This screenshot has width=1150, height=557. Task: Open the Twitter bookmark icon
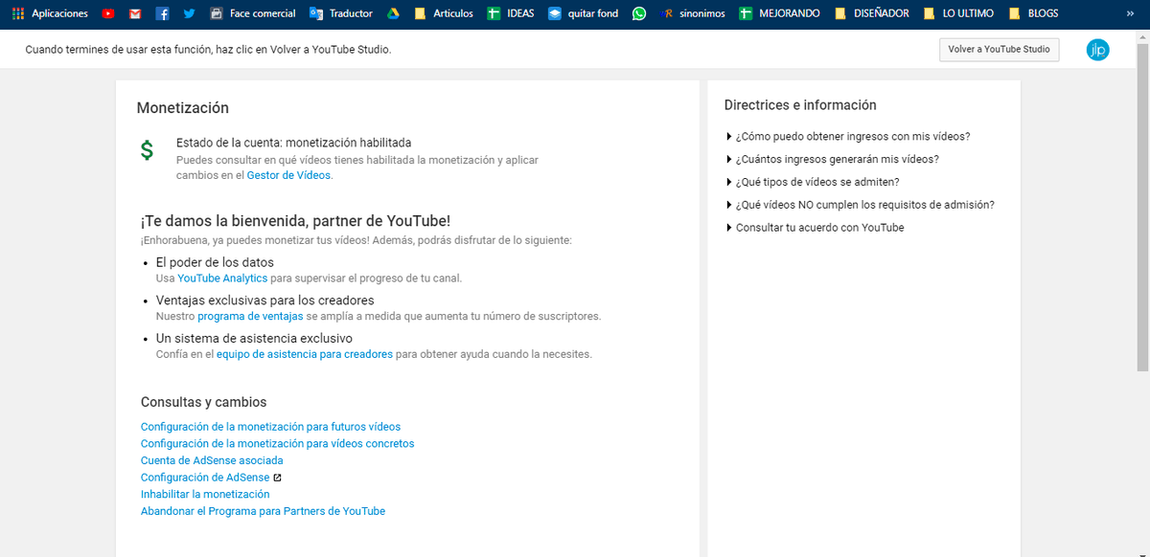pos(189,13)
